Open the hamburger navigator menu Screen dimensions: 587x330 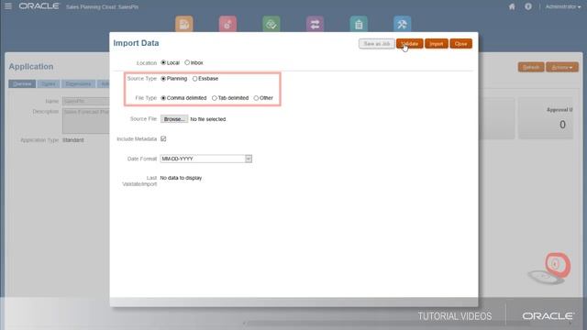pyautogui.click(x=8, y=6)
